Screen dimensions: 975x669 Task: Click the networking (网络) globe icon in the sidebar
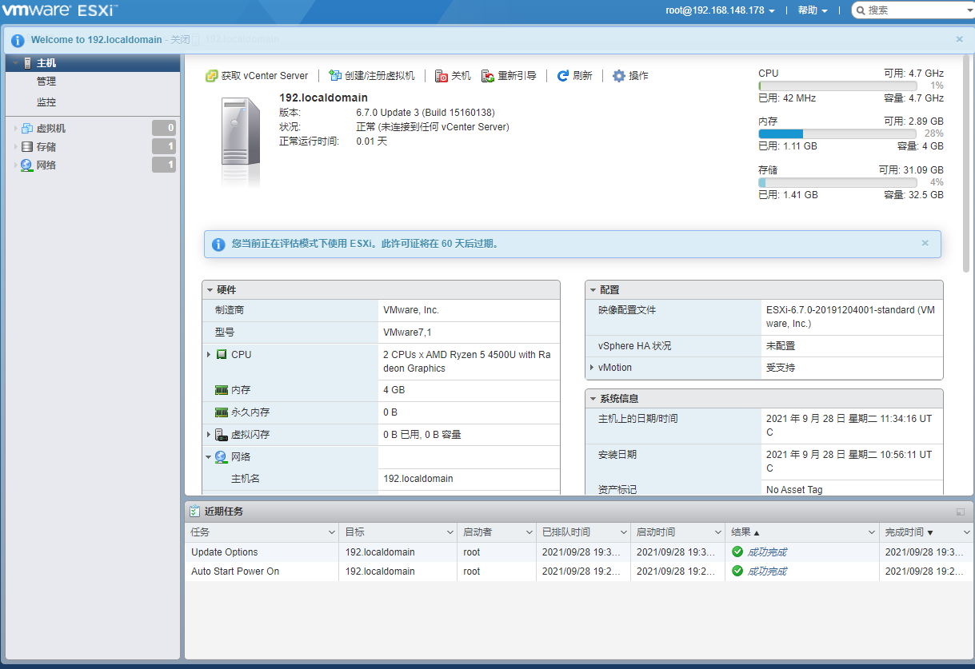pyautogui.click(x=27, y=165)
